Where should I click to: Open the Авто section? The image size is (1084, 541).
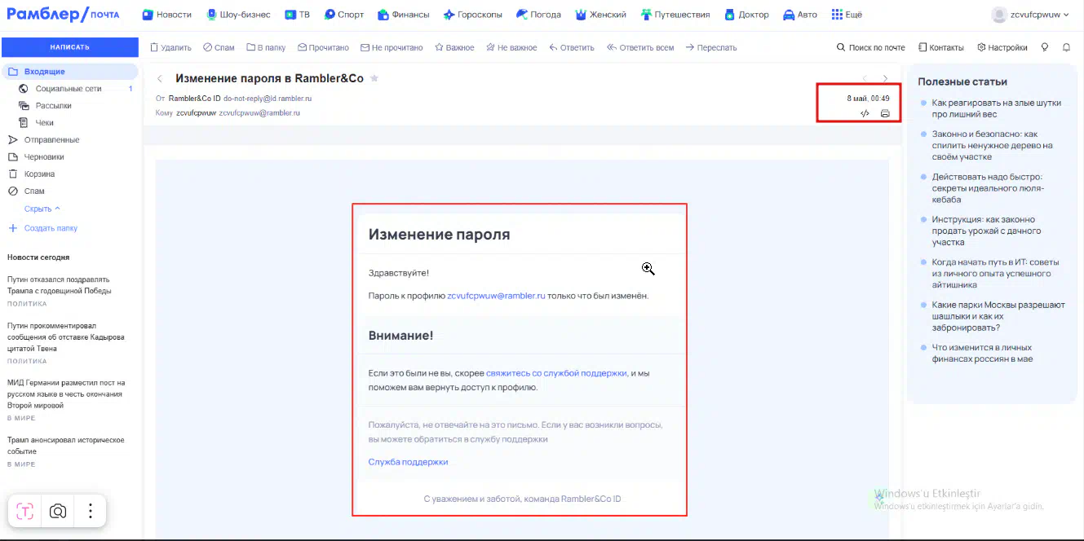800,15
